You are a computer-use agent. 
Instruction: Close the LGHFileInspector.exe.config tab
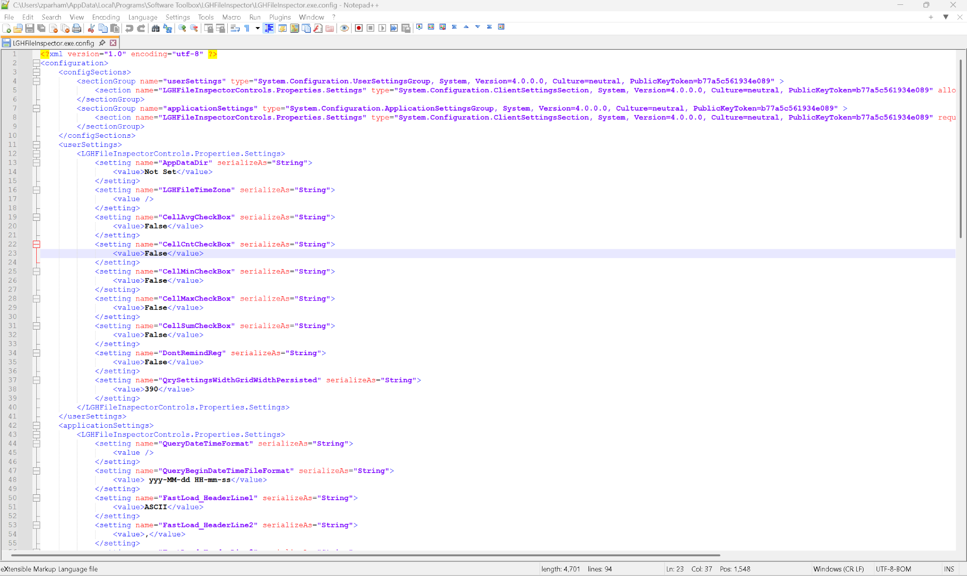point(113,43)
